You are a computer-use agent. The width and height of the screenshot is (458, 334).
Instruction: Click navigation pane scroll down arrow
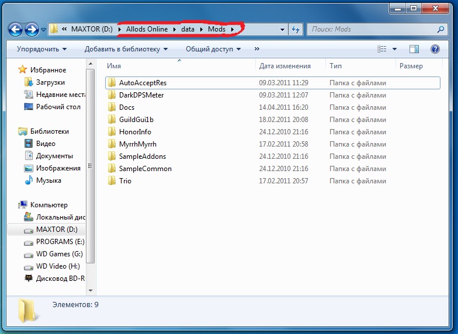[x=91, y=291]
